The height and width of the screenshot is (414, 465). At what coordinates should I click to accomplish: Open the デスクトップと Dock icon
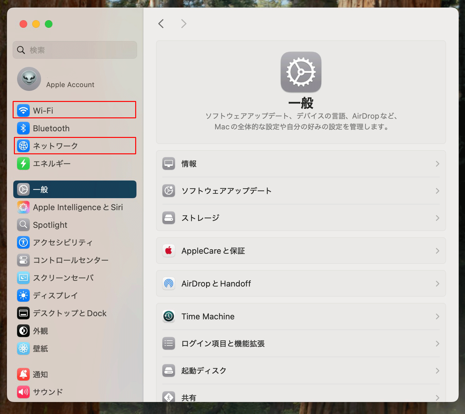point(23,313)
